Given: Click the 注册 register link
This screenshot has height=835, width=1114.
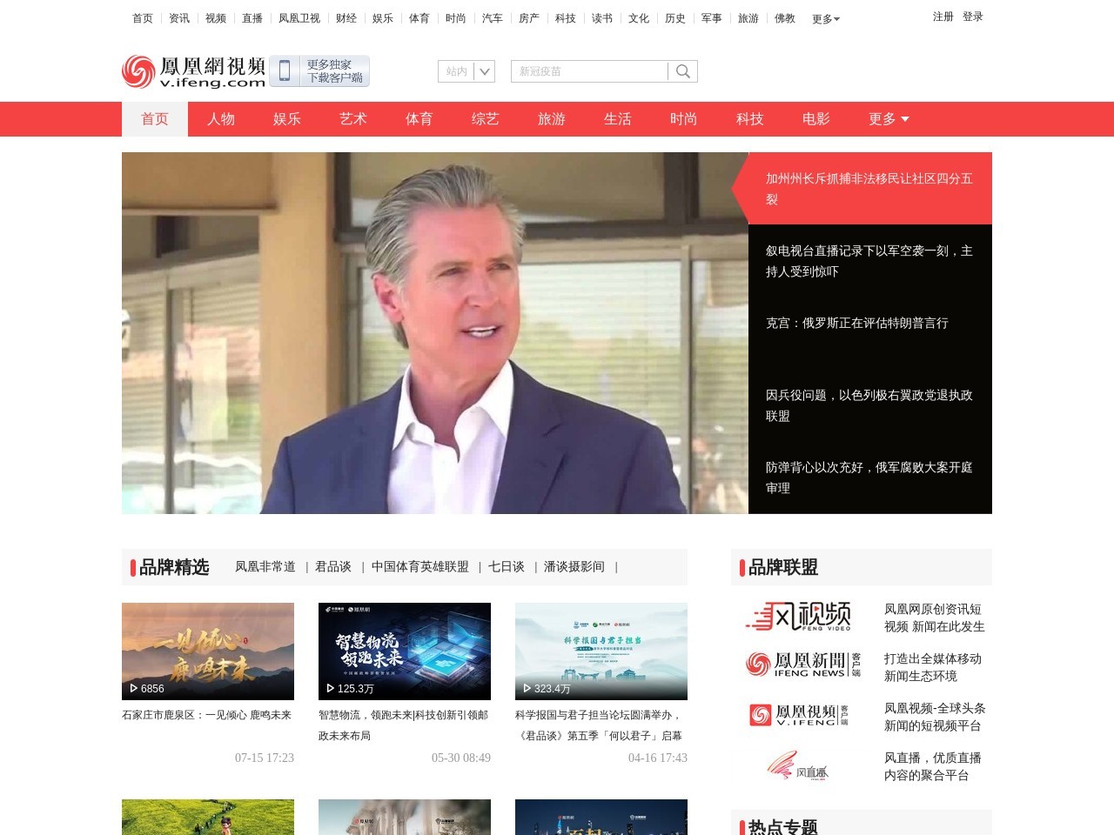Looking at the screenshot, I should click(943, 17).
